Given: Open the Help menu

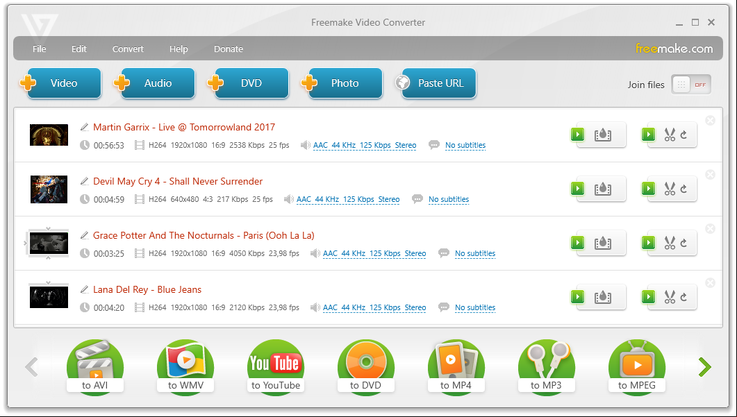Looking at the screenshot, I should pos(179,49).
